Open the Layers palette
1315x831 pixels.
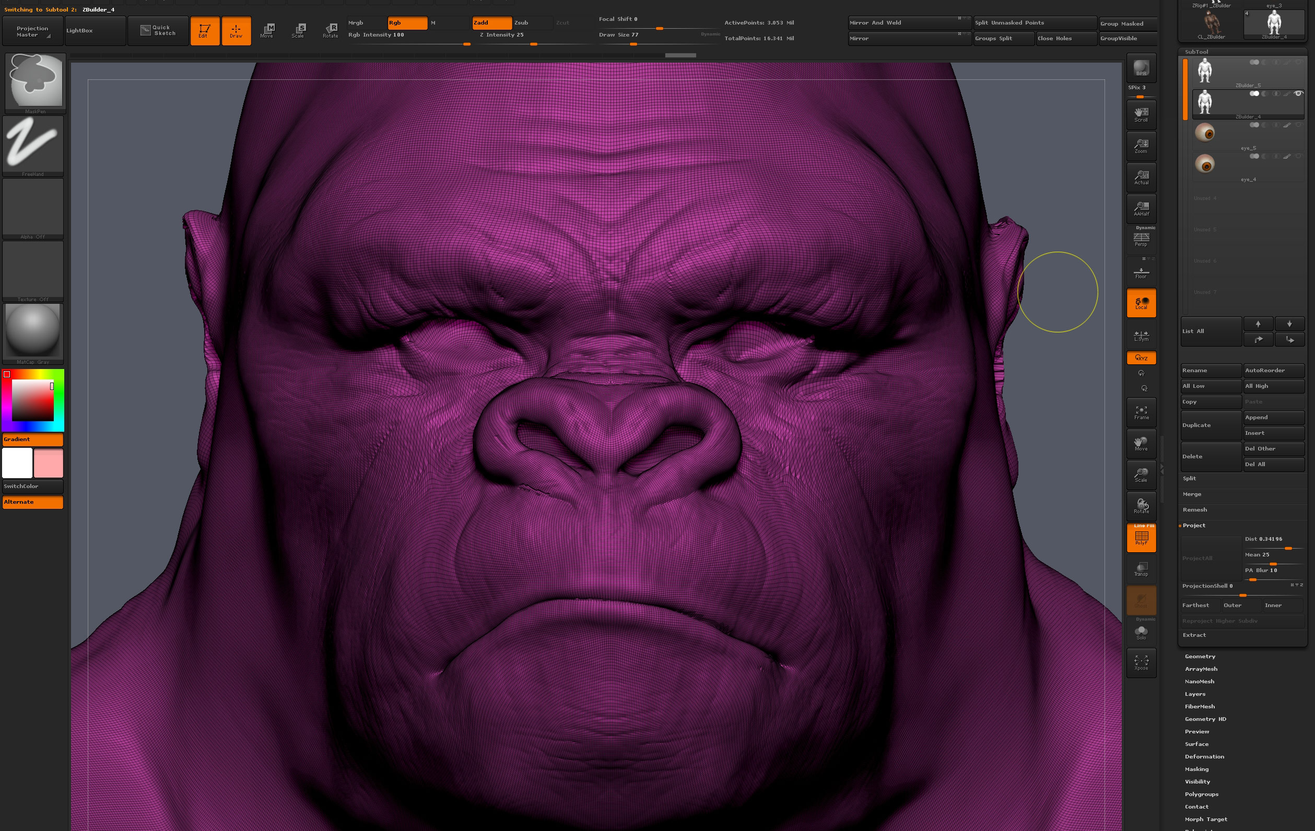point(1195,695)
